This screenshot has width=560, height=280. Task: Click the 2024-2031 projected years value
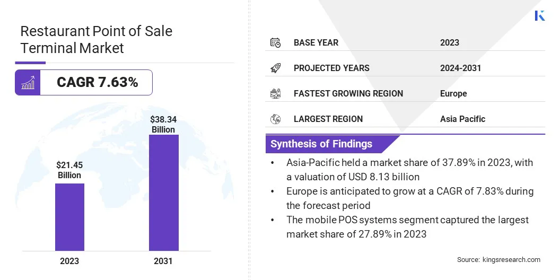click(460, 68)
